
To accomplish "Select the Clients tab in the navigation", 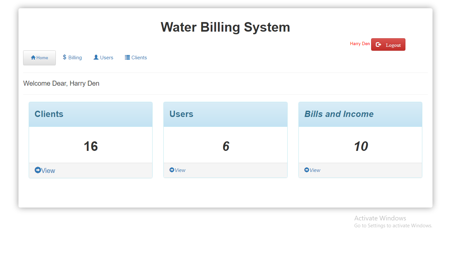I will pyautogui.click(x=138, y=57).
